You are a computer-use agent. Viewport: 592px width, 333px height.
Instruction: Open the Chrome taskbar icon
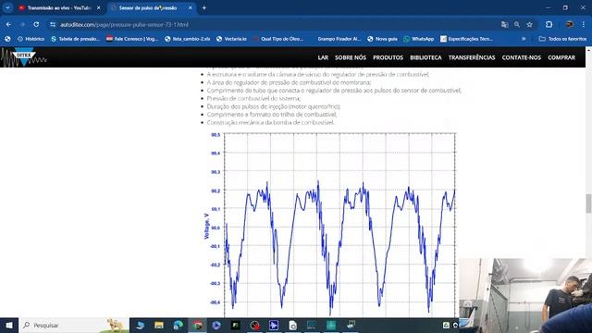click(x=197, y=325)
